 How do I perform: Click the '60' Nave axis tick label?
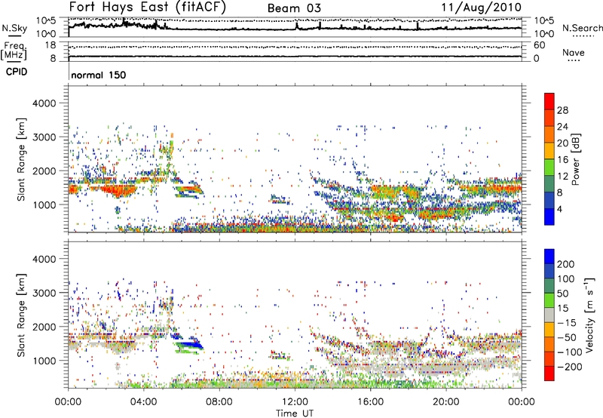click(x=539, y=45)
